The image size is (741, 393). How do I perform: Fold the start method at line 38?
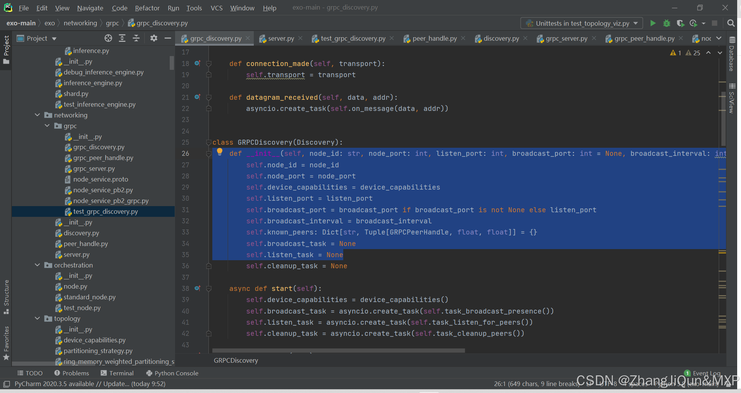click(x=208, y=288)
